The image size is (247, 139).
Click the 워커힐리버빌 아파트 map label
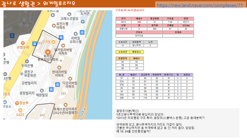[x=63, y=51]
